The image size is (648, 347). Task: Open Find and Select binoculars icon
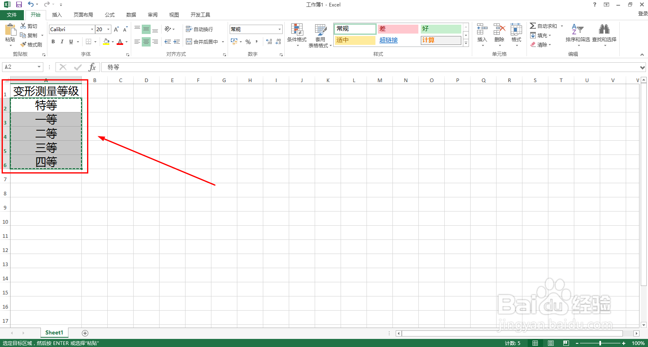(x=604, y=30)
